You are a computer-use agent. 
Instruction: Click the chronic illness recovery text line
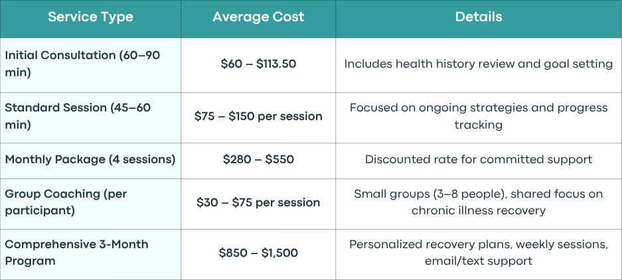(x=479, y=210)
